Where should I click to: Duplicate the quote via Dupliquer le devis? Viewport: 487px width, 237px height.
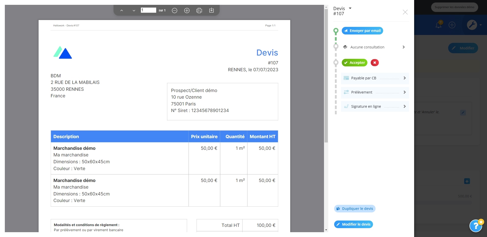tap(355, 209)
